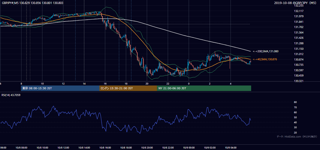320x150 pixels.
Task: Click hour 0 tick under price chart
Action: [x=189, y=83]
